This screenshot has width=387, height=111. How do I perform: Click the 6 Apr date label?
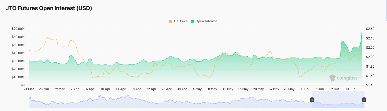tap(90, 89)
